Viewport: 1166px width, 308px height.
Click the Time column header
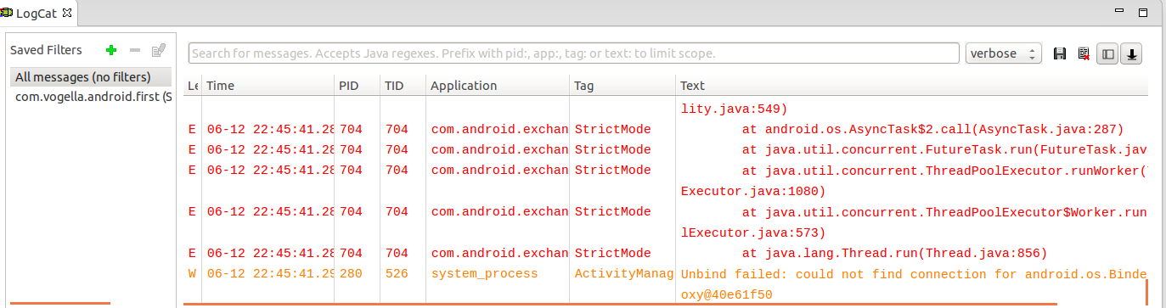268,86
